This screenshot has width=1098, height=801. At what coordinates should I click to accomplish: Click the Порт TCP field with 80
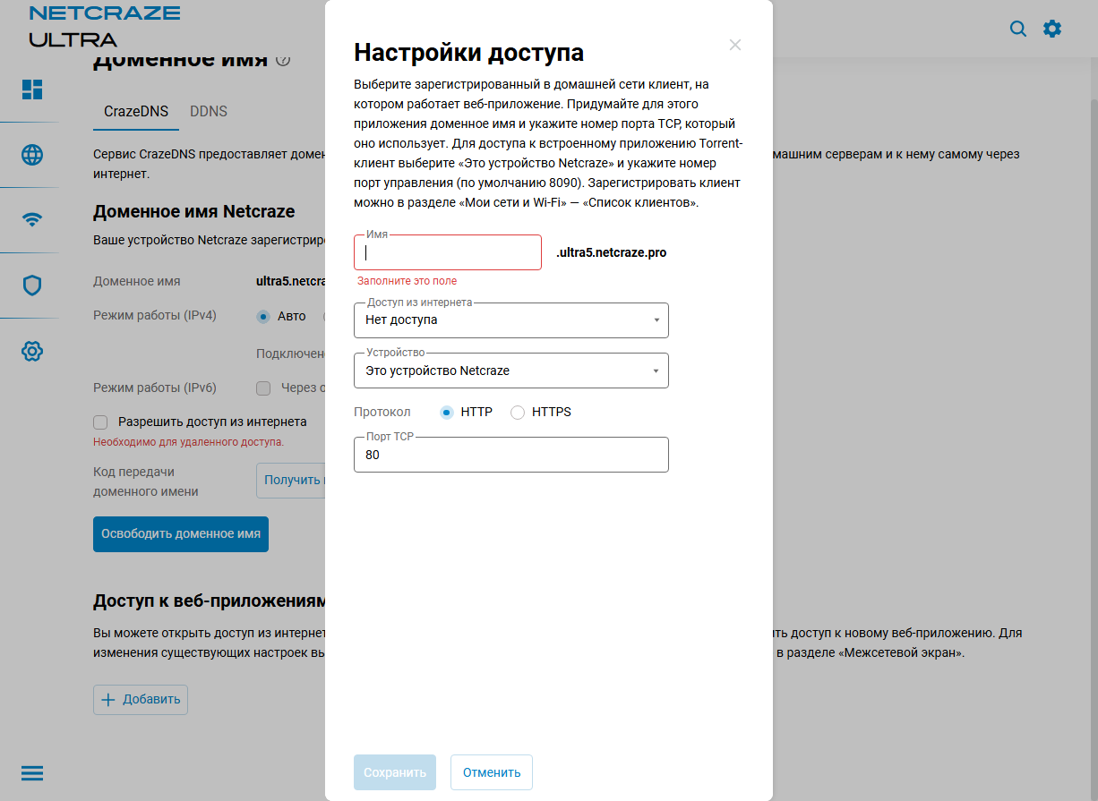point(511,455)
